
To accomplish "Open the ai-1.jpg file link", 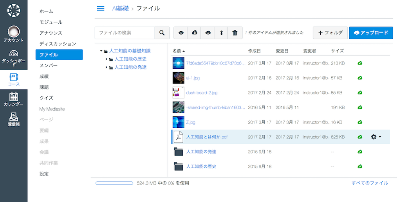I will 193,78.
